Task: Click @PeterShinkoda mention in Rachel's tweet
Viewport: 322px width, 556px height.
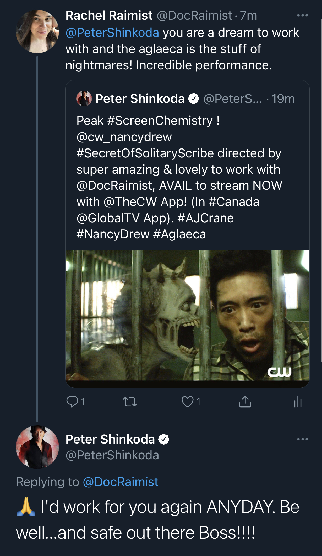Action: tap(112, 33)
